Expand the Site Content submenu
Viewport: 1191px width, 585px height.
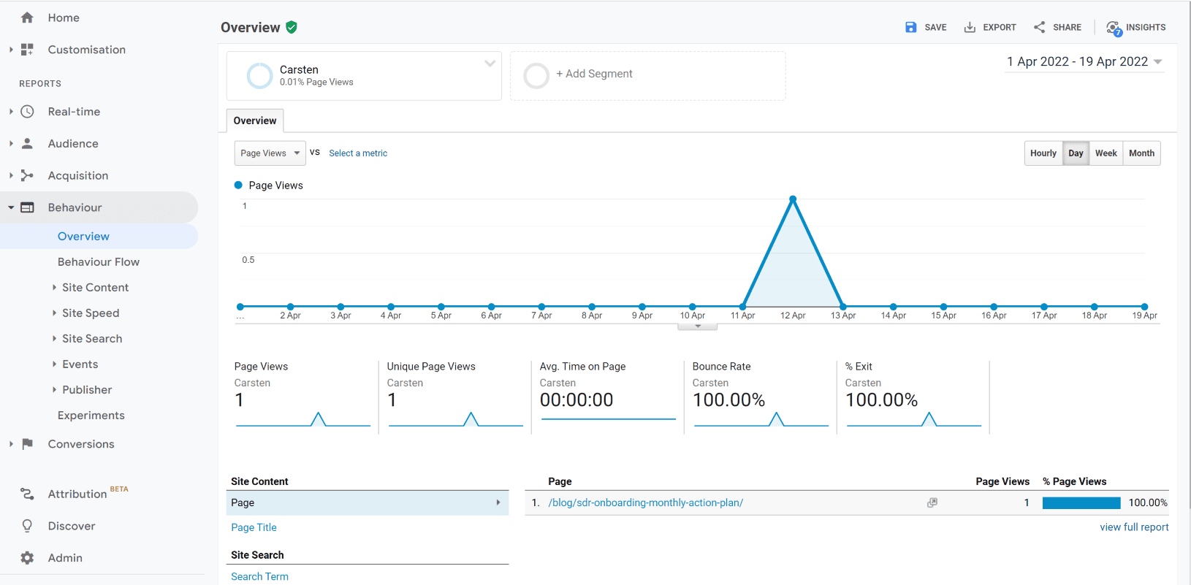click(95, 288)
